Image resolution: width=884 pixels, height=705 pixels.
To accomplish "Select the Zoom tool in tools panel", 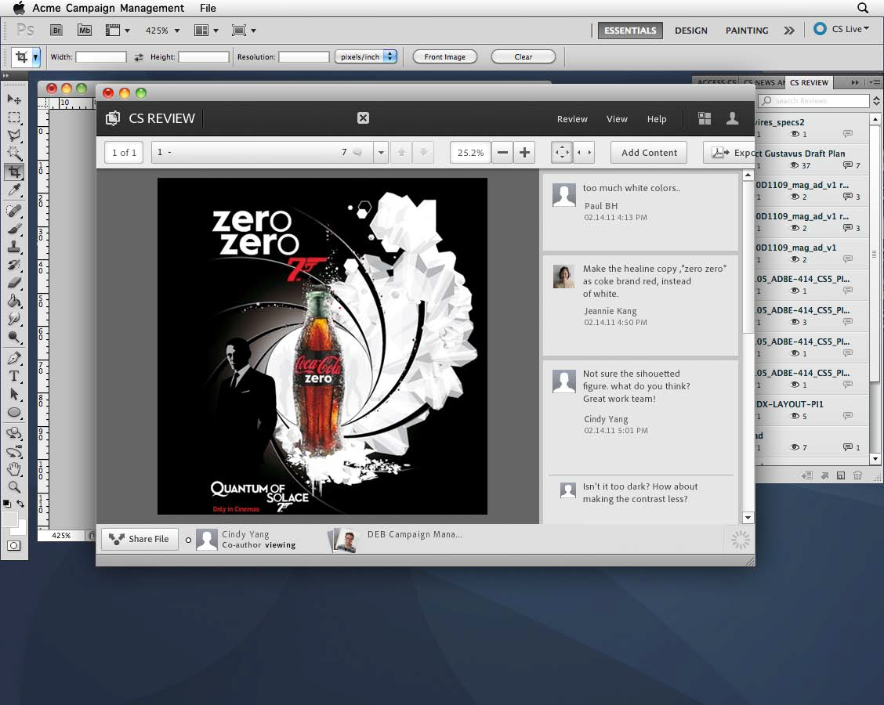I will coord(14,487).
